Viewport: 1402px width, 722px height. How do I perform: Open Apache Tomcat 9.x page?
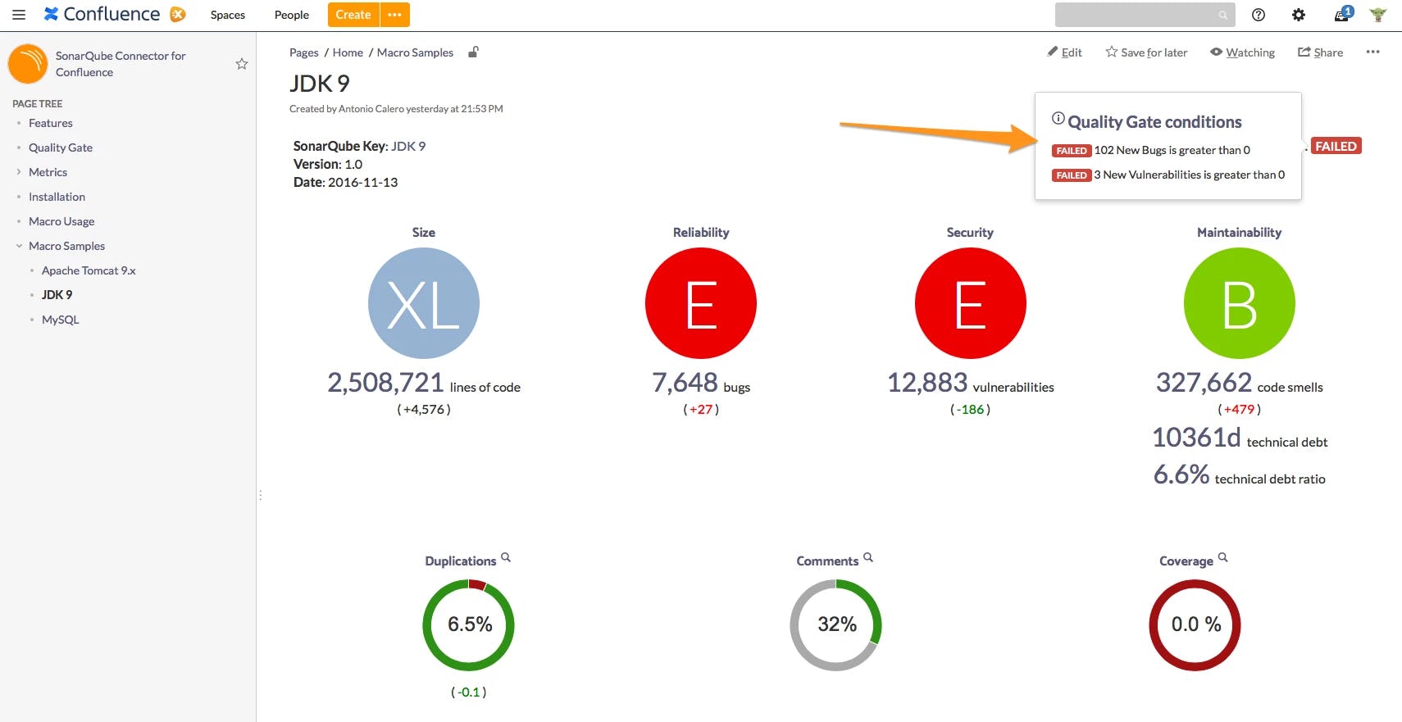(x=89, y=270)
